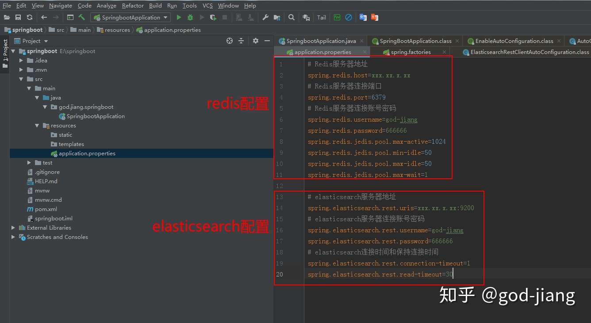Expand the .idea folder
Image resolution: width=591 pixels, height=323 pixels.
tap(21, 61)
